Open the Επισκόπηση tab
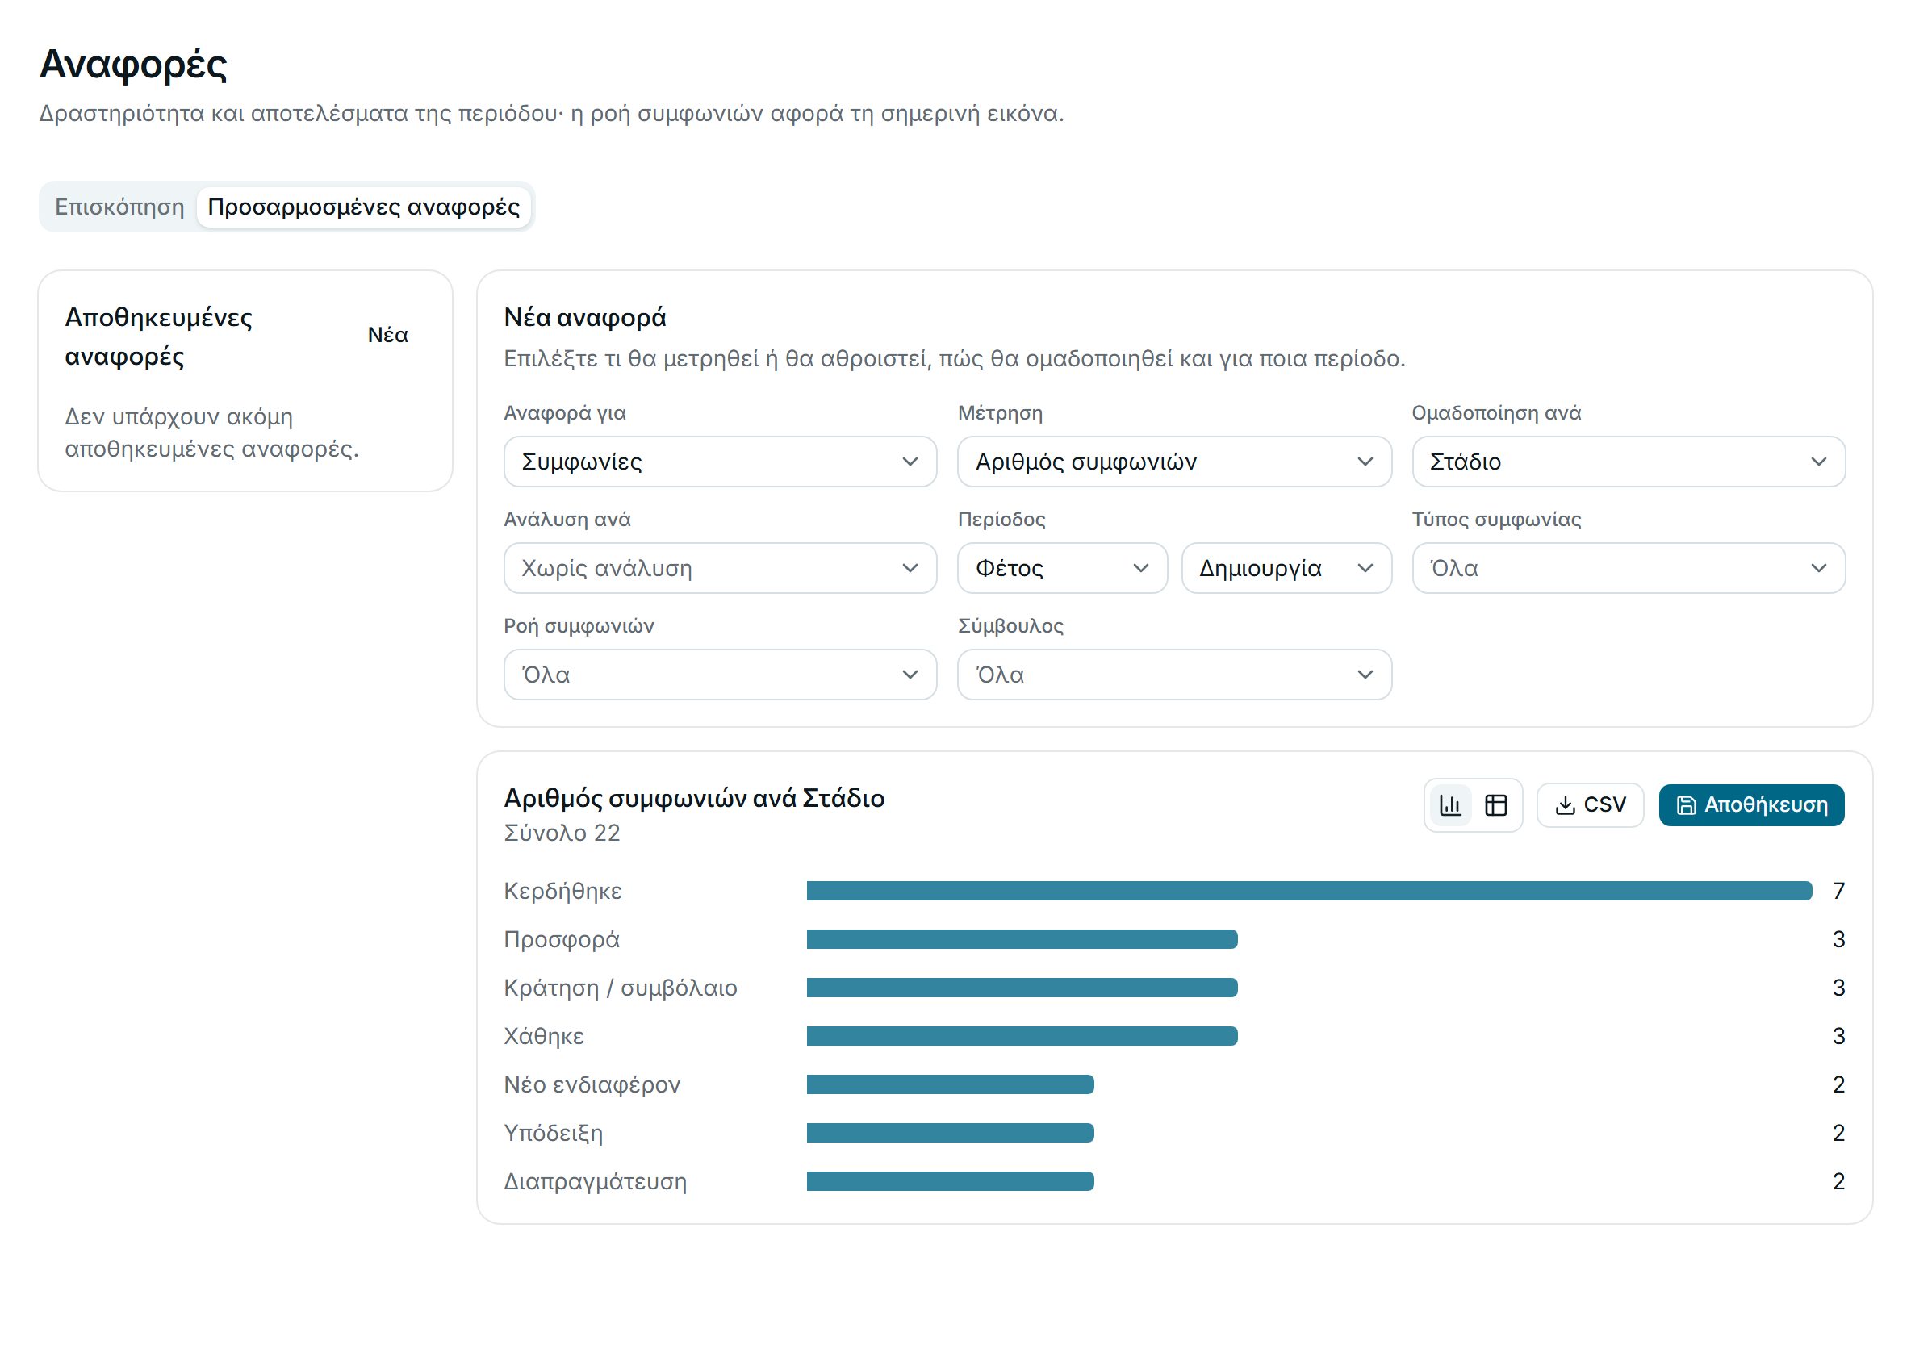 pyautogui.click(x=119, y=207)
